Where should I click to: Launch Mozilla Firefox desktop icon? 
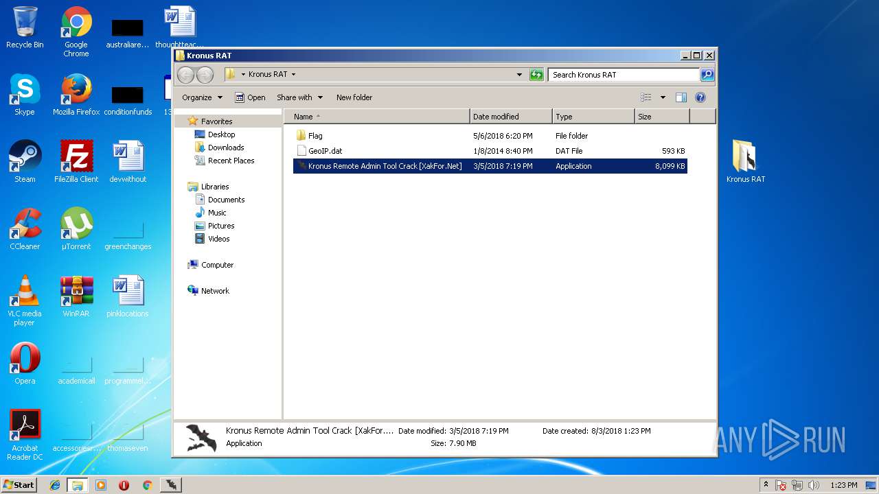coord(76,95)
